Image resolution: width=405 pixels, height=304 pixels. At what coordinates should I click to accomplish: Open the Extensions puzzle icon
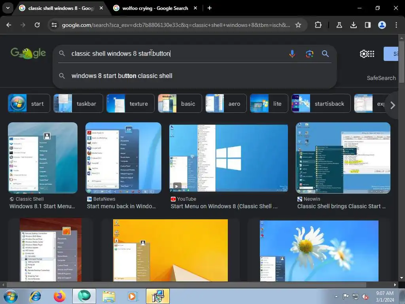click(x=318, y=25)
